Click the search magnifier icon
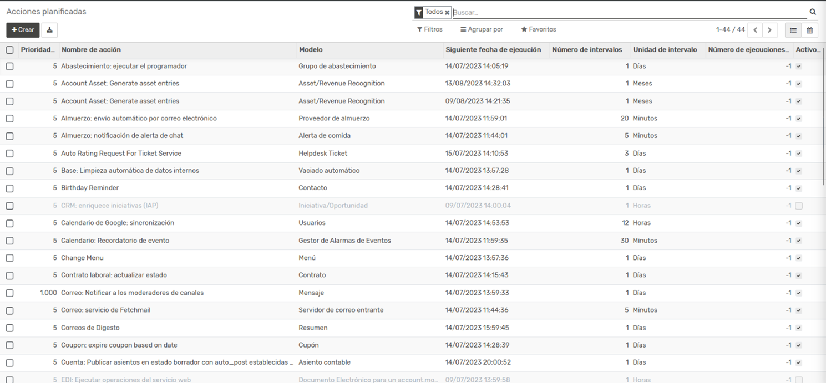This screenshot has width=826, height=383. pyautogui.click(x=813, y=12)
